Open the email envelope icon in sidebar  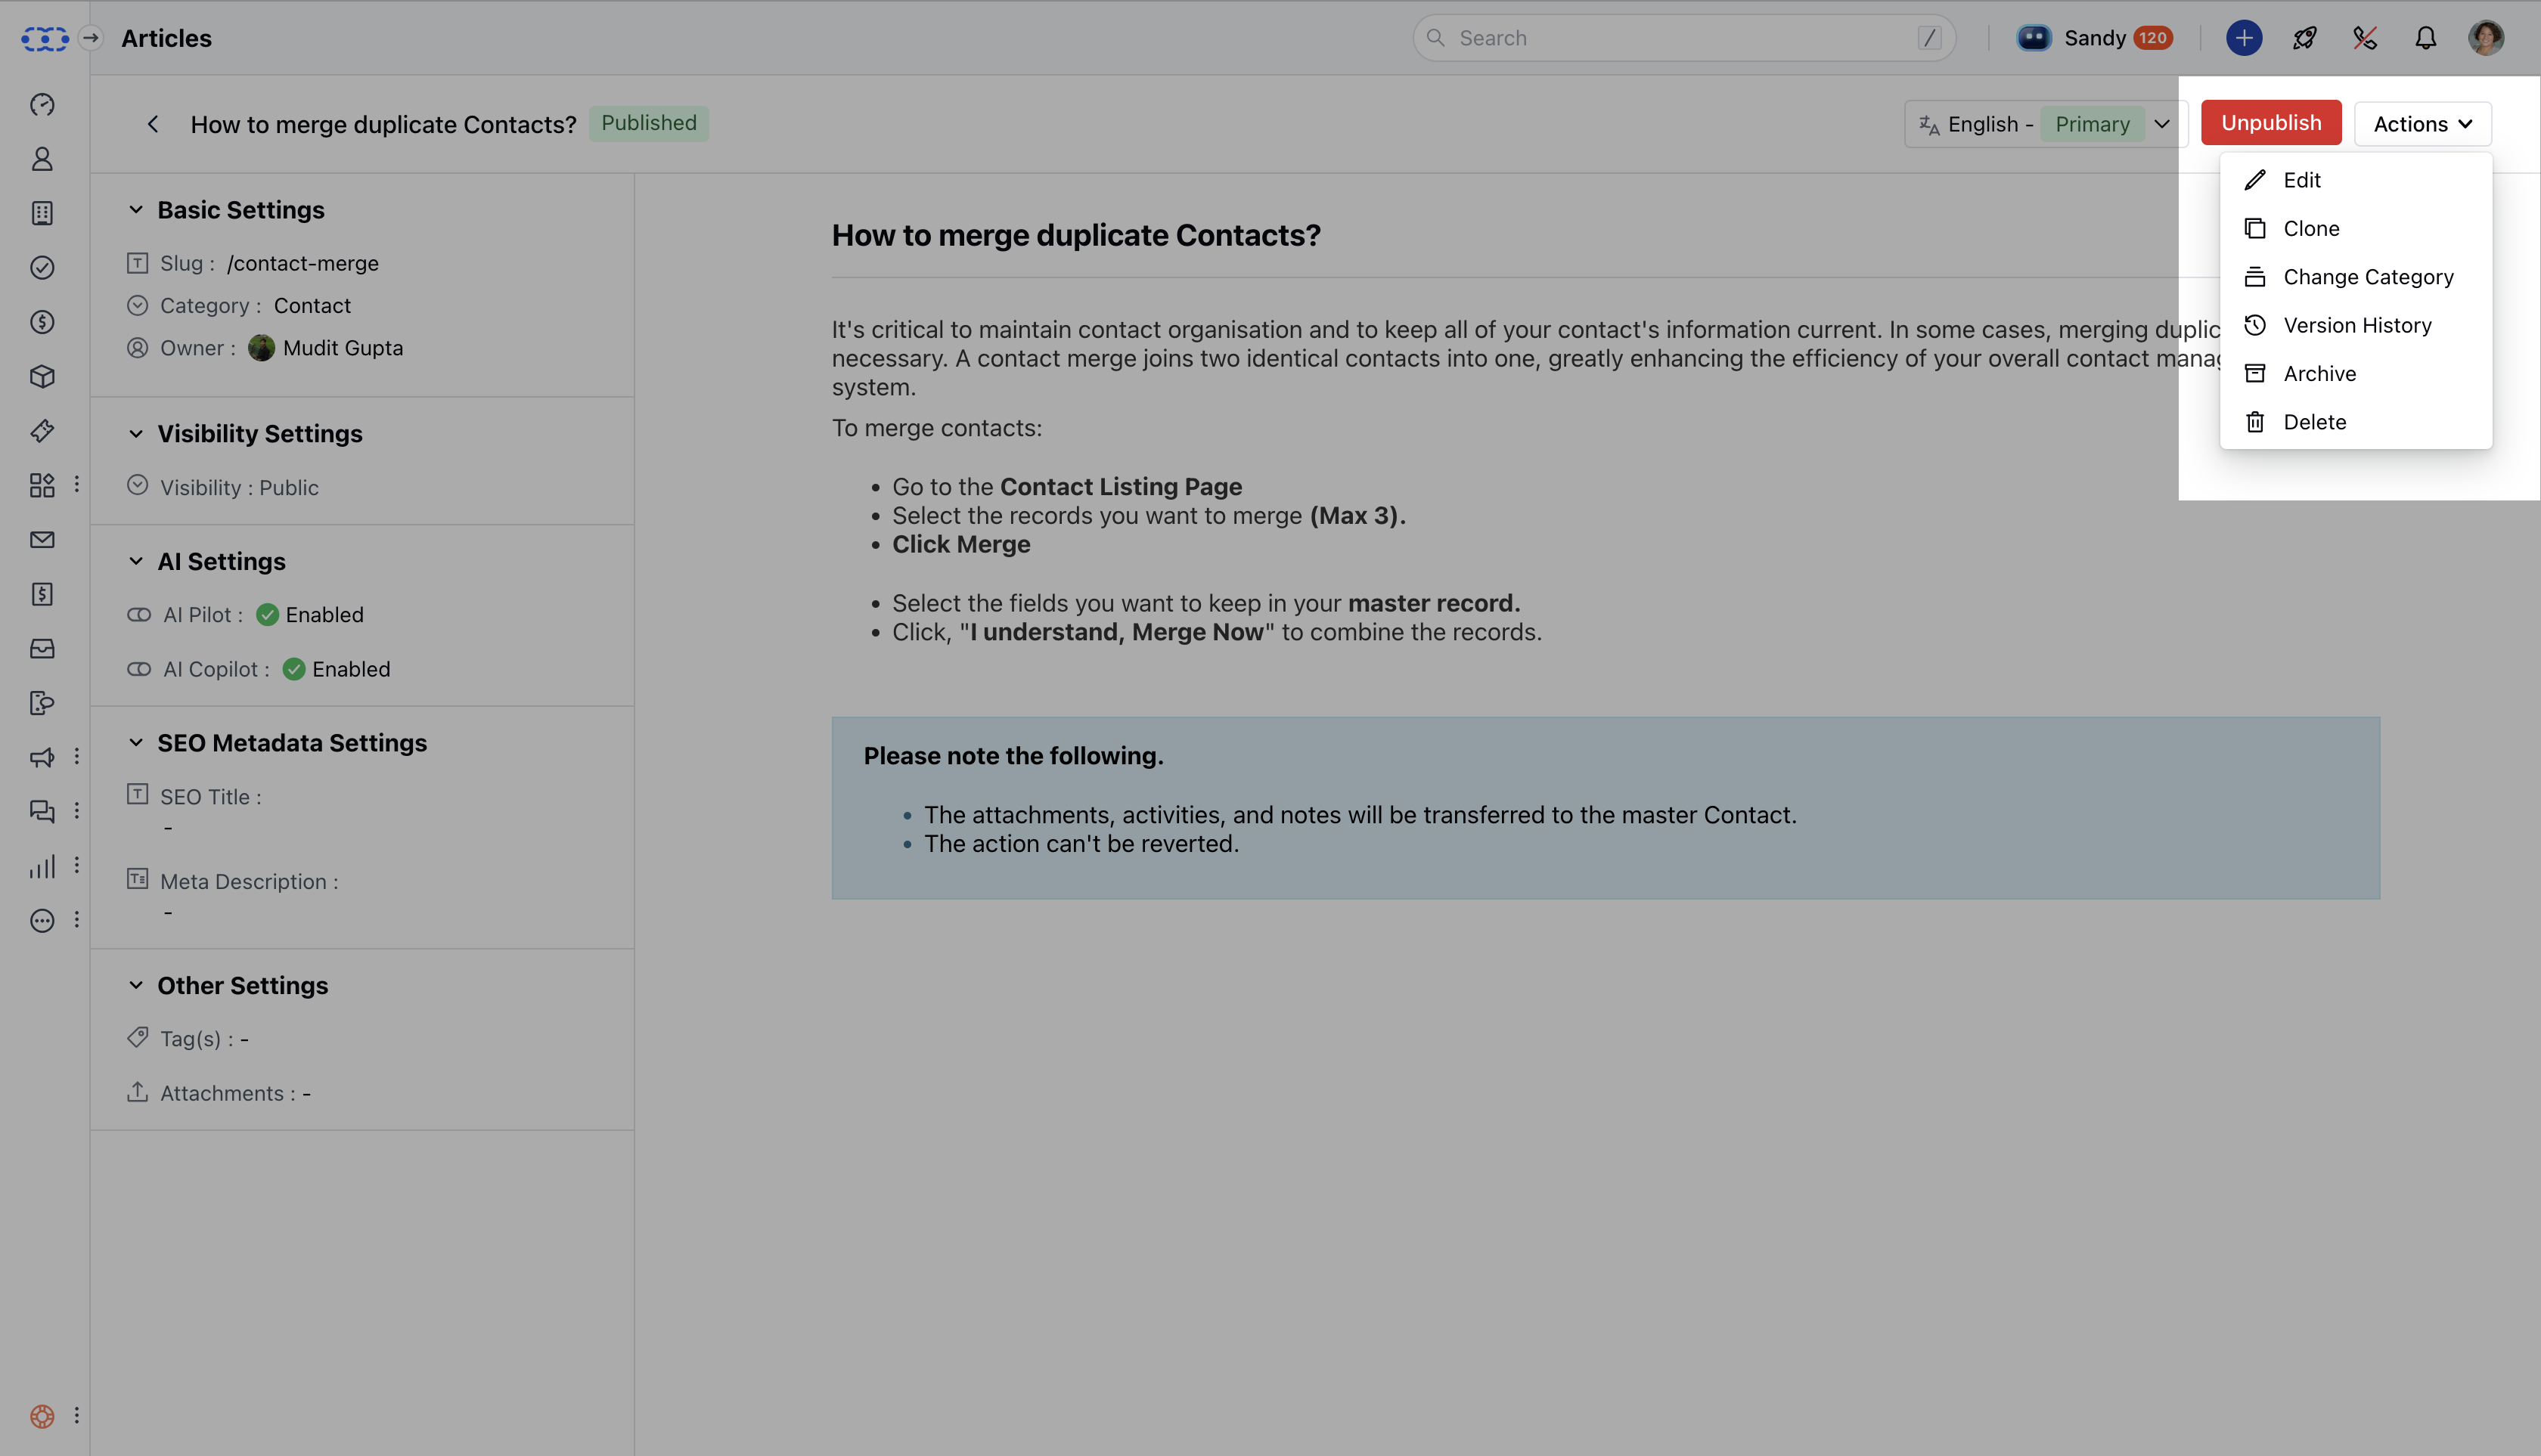click(x=42, y=540)
